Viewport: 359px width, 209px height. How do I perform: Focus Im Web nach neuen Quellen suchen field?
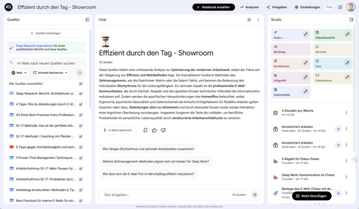click(x=46, y=63)
